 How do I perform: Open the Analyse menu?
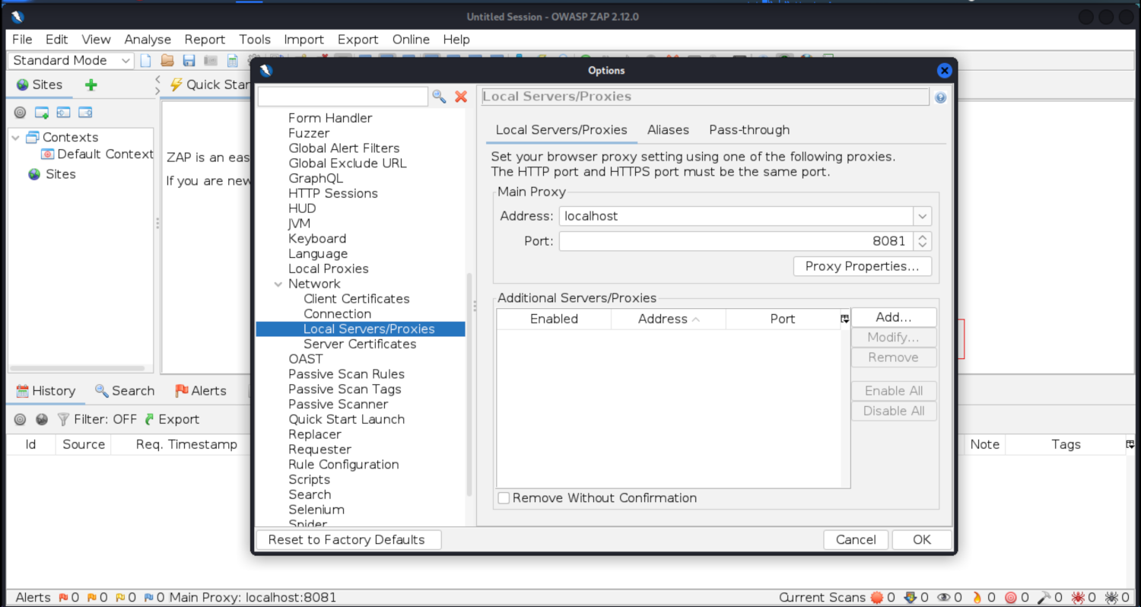[x=148, y=40]
